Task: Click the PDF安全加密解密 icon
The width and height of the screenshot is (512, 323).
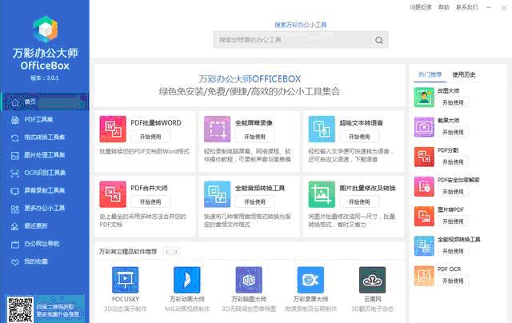Action: pyautogui.click(x=424, y=186)
